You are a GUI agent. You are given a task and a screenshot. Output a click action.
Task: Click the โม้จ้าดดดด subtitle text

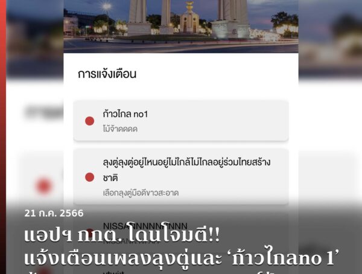click(120, 129)
